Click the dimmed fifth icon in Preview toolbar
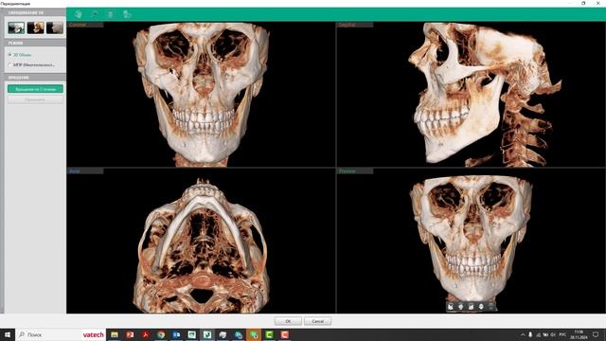The height and width of the screenshot is (341, 606). [491, 307]
